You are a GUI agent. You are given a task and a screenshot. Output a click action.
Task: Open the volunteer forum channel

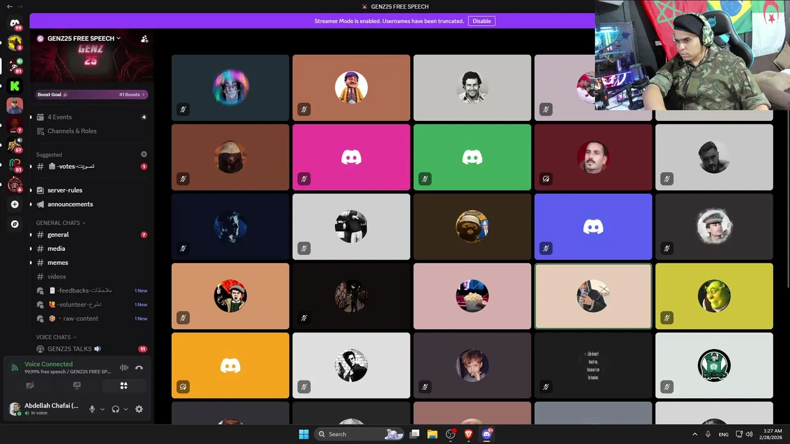coord(91,305)
